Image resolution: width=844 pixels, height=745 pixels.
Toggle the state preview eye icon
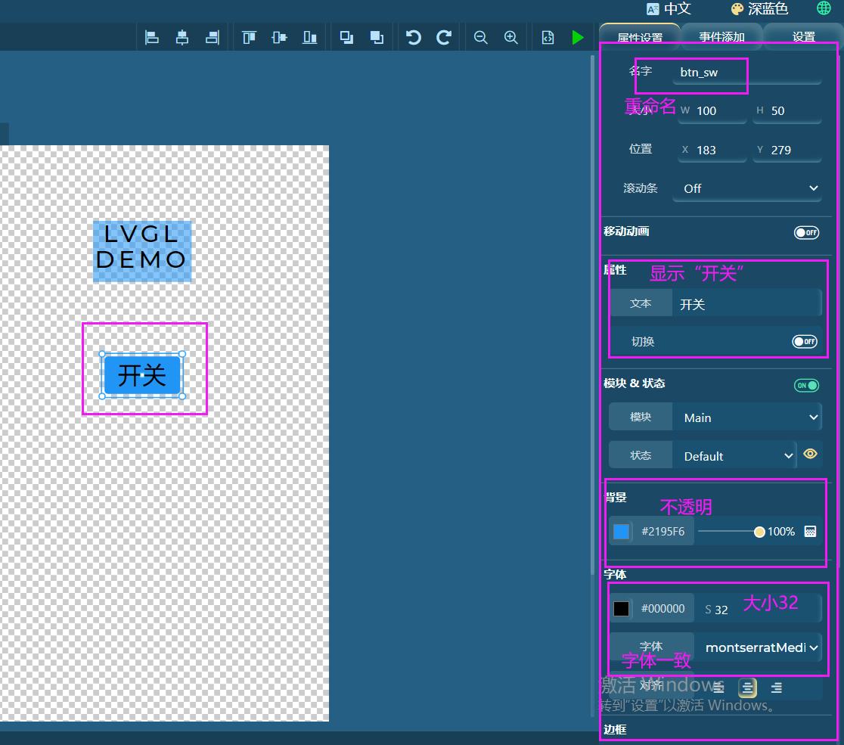pyautogui.click(x=810, y=454)
